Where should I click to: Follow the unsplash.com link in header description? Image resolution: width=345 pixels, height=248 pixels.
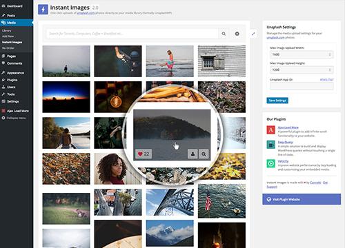[86, 13]
